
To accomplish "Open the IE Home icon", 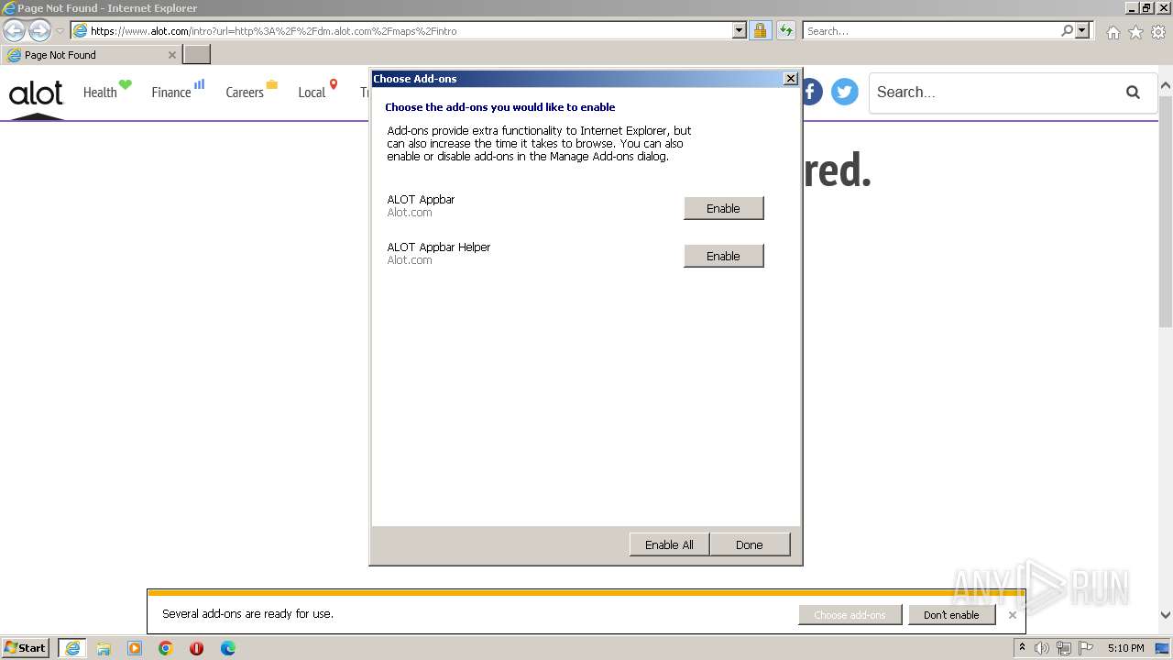I will [1113, 32].
